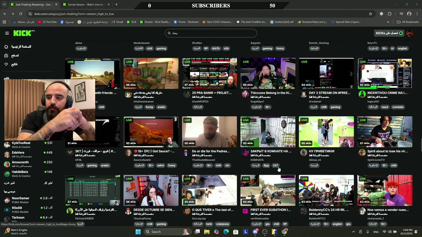Image resolution: width=422 pixels, height=237 pixels.
Task: Open the Gmail bookmark
Action: point(117,22)
